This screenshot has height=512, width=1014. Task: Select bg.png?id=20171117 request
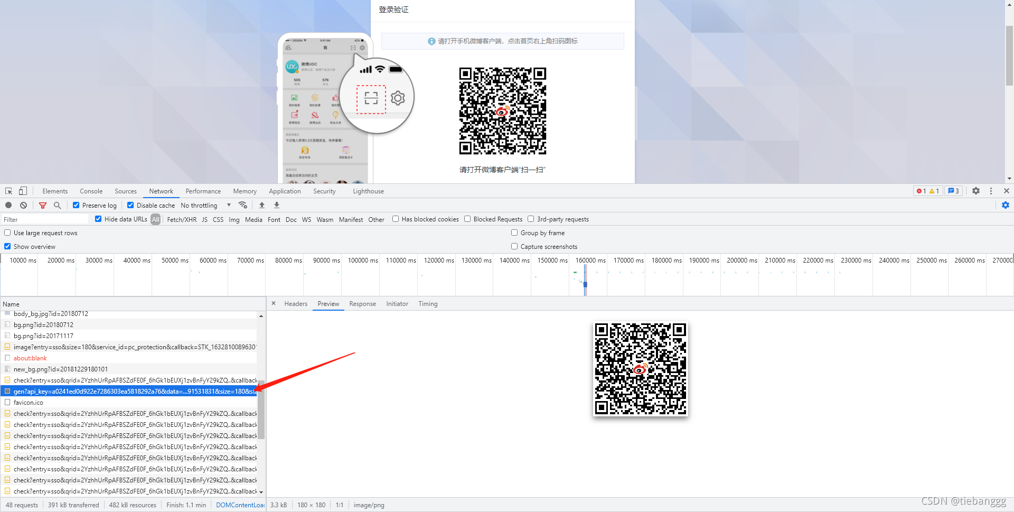[129, 336]
